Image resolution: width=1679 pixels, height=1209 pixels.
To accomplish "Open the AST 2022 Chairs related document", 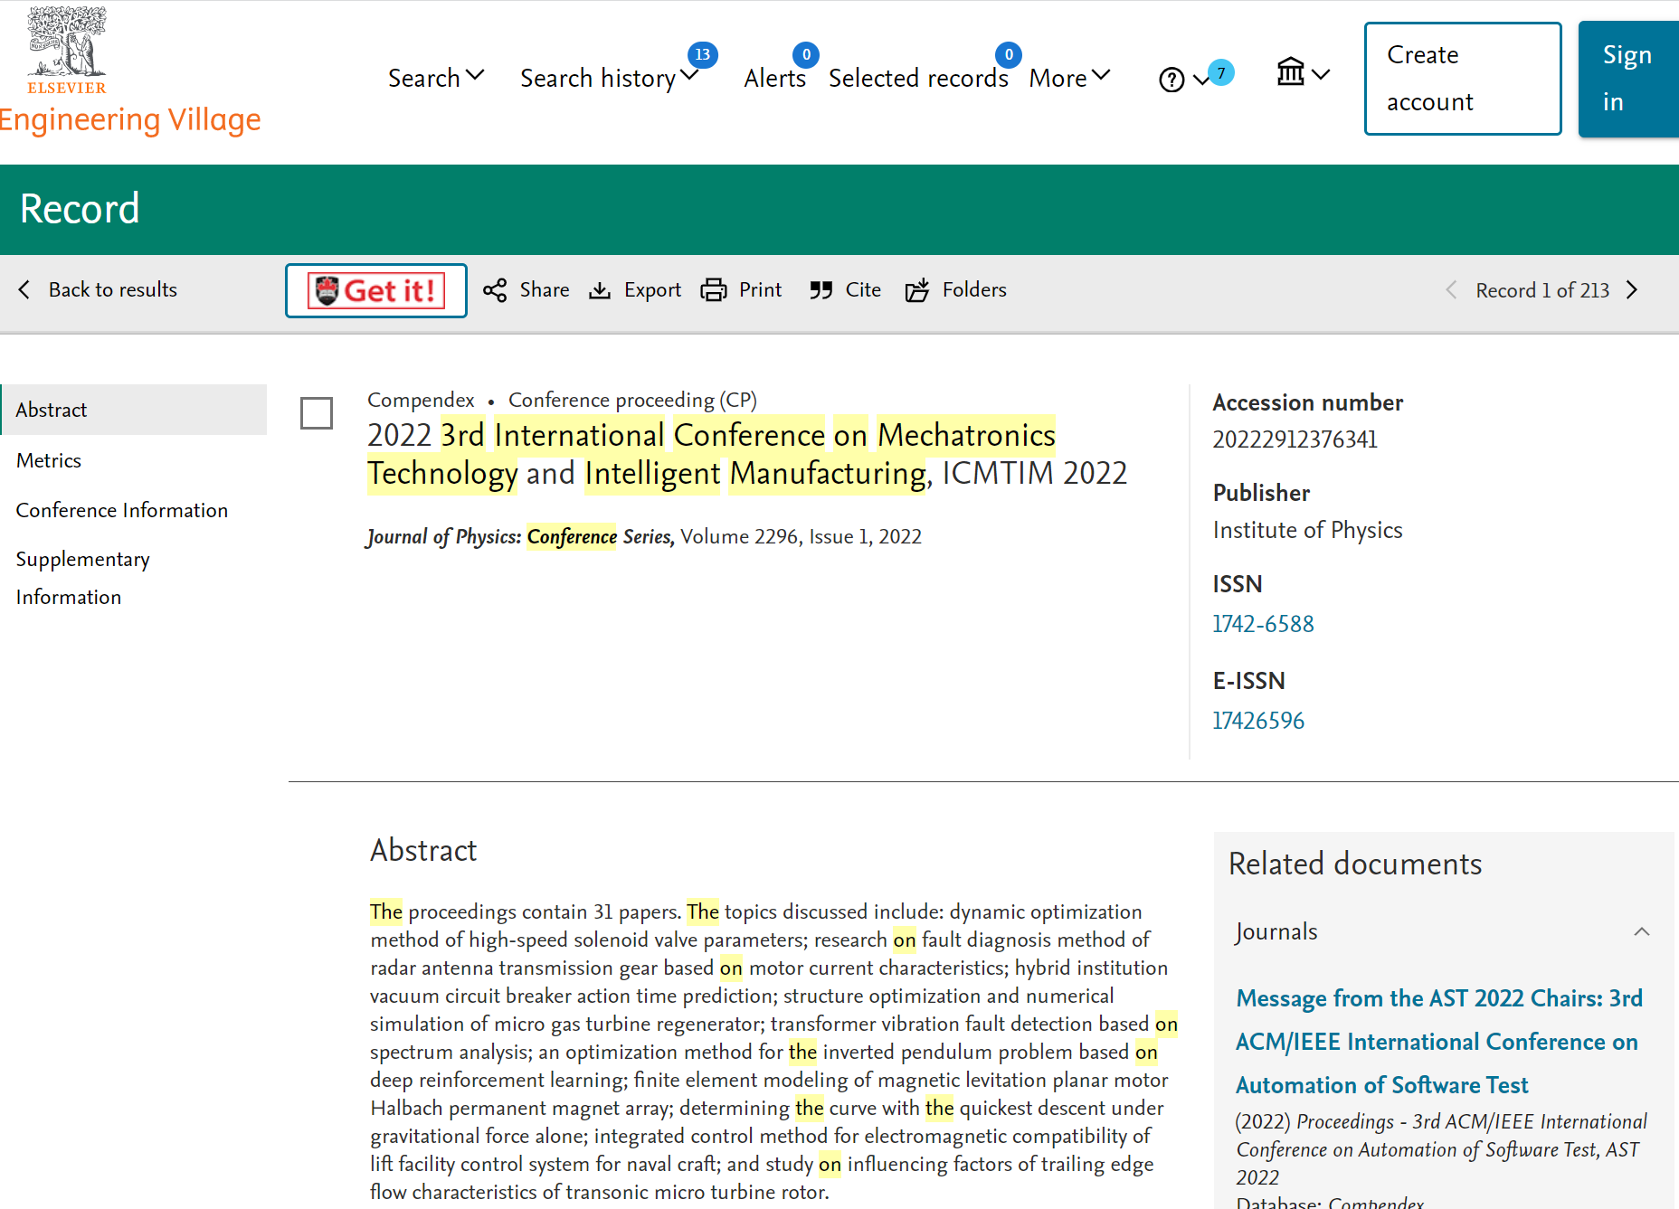I will tap(1439, 1041).
